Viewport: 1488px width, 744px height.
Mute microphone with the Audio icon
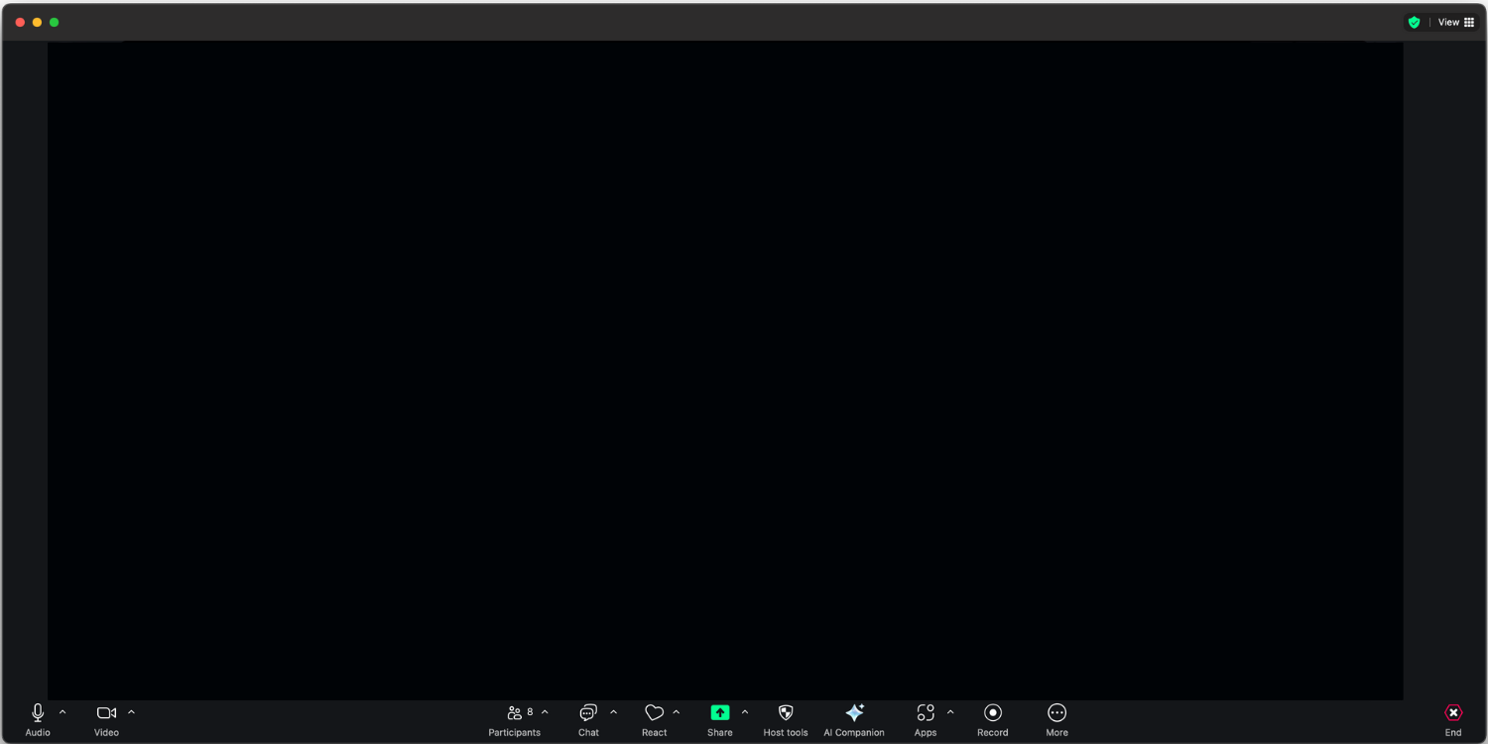(x=38, y=712)
